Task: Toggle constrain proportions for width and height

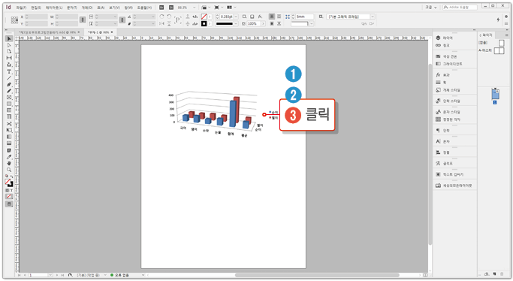Action: pyautogui.click(x=83, y=20)
